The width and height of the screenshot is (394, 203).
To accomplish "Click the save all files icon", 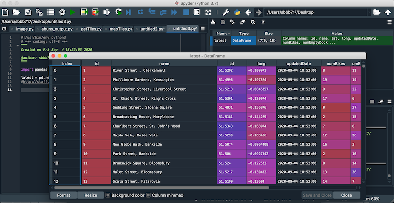I will 39,12.
